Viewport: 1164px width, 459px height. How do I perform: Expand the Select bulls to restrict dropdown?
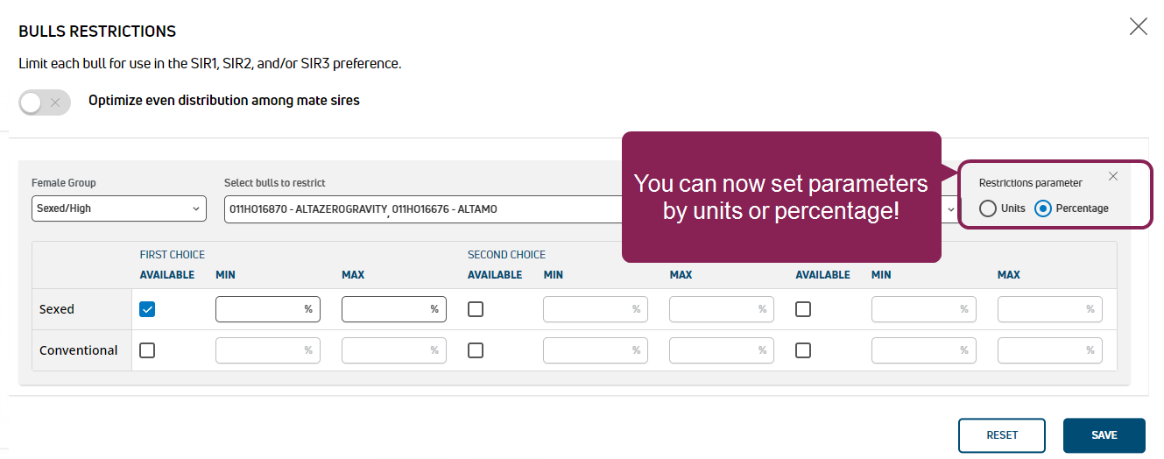click(x=950, y=209)
